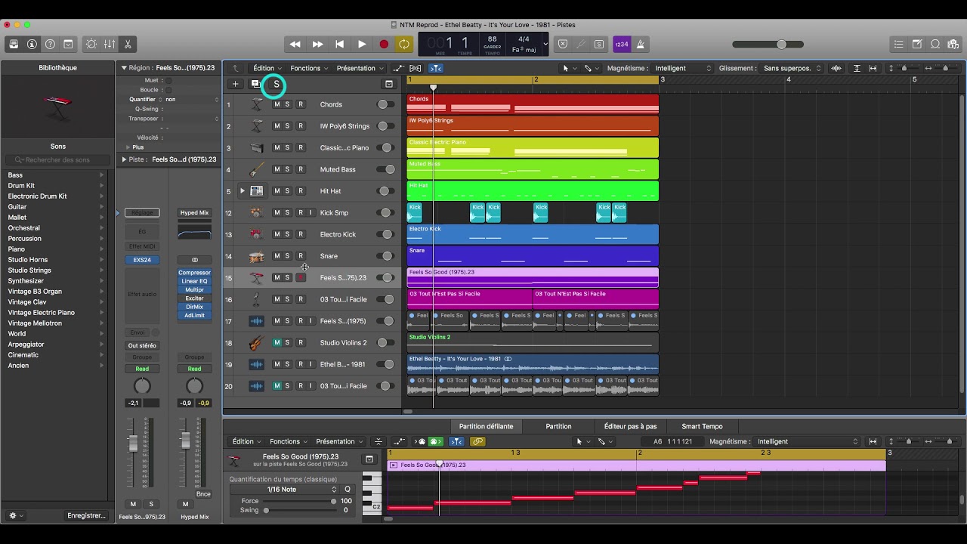
Task: Toggle the Boucle checkbox in the Region inspector
Action: coord(168,90)
